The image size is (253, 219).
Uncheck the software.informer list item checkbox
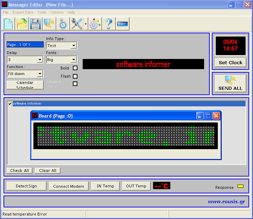pyautogui.click(x=10, y=104)
